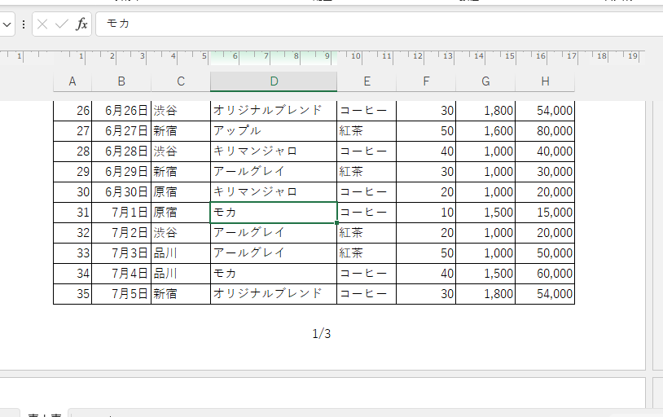The image size is (663, 417).
Task: Click date 7月5日 in row 35
Action: point(121,293)
